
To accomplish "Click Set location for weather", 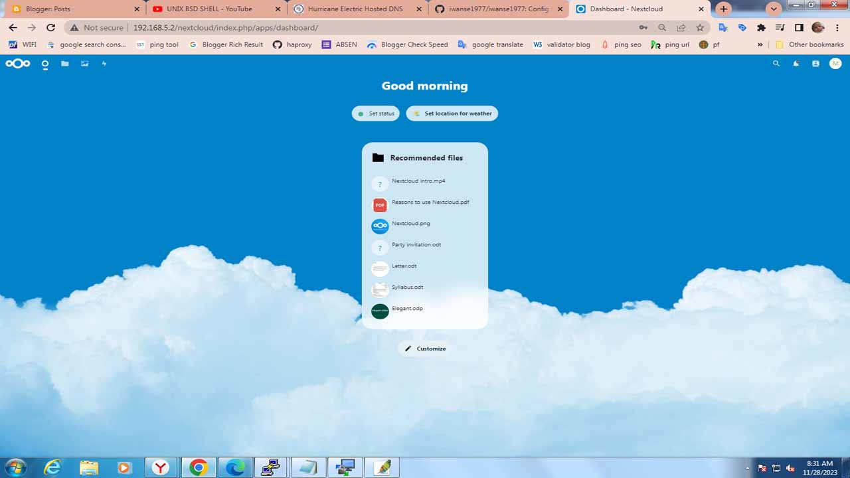I will (x=452, y=113).
